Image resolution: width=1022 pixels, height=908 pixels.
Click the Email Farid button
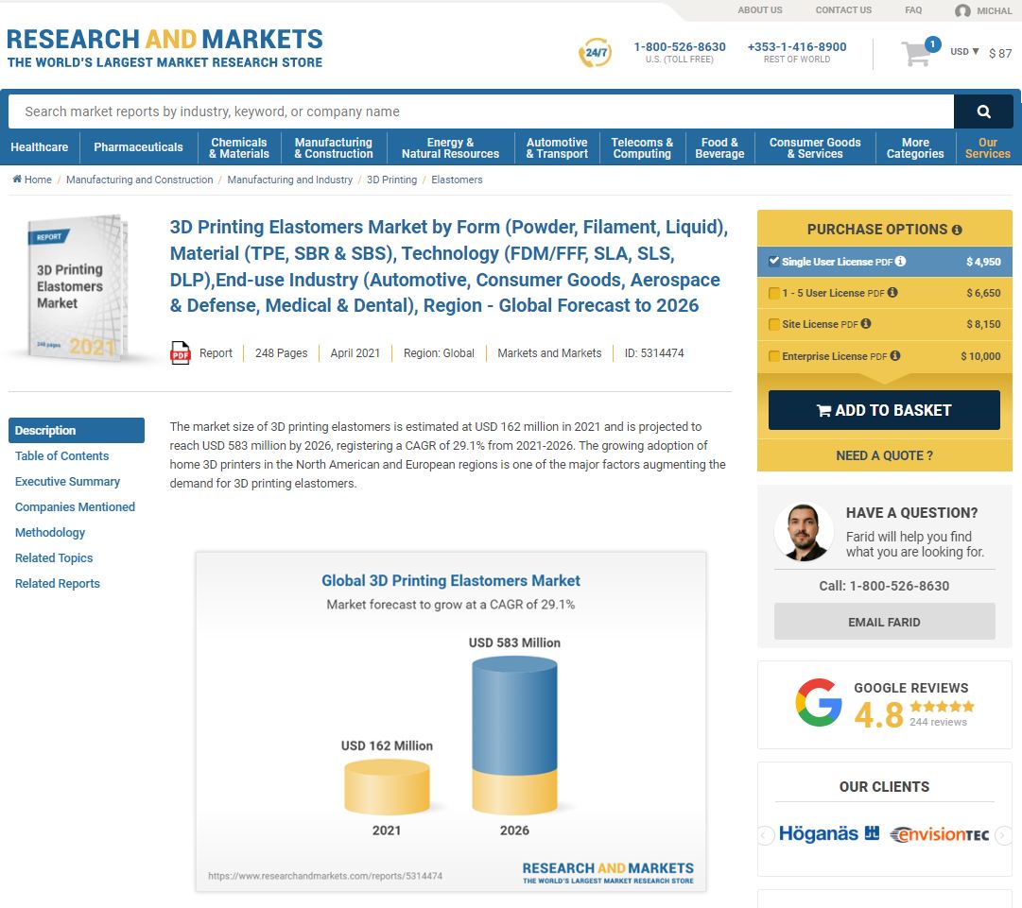(x=884, y=622)
